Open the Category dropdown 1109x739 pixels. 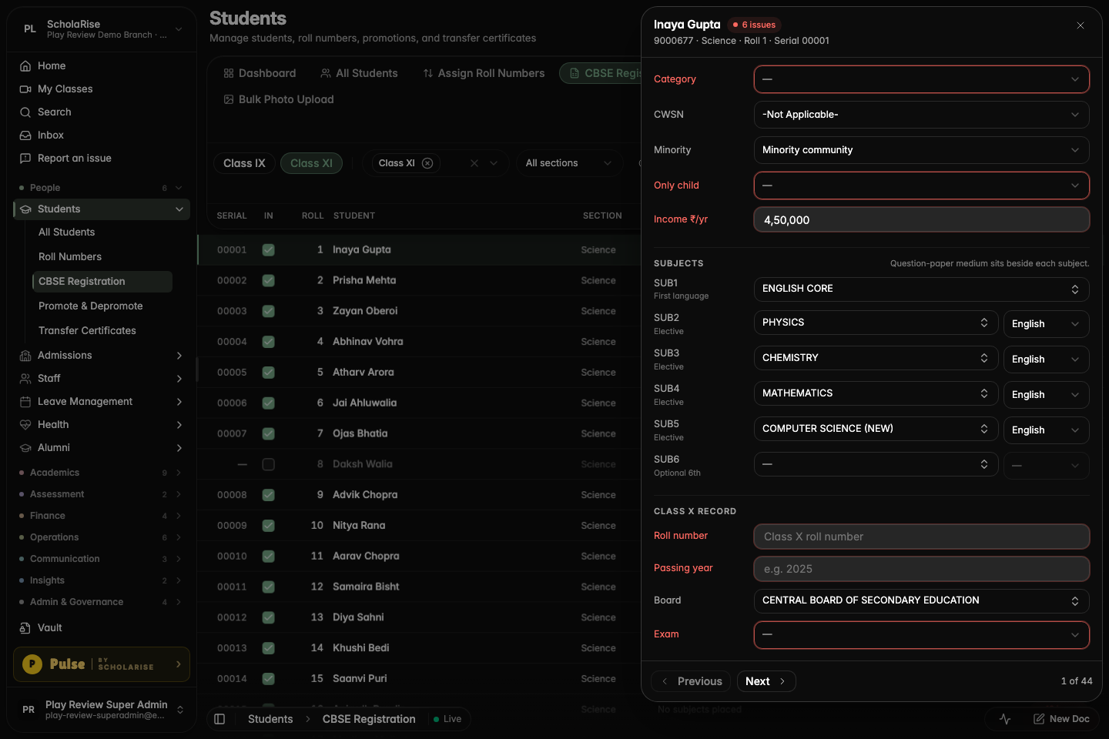922,79
